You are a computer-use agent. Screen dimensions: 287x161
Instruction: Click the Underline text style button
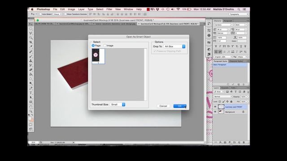pos(241,47)
